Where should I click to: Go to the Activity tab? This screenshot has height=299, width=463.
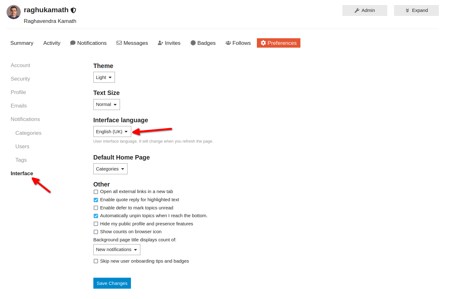click(x=52, y=43)
